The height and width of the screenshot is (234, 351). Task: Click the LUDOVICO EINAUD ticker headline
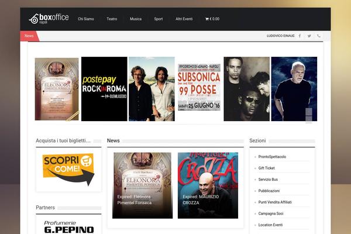point(280,36)
